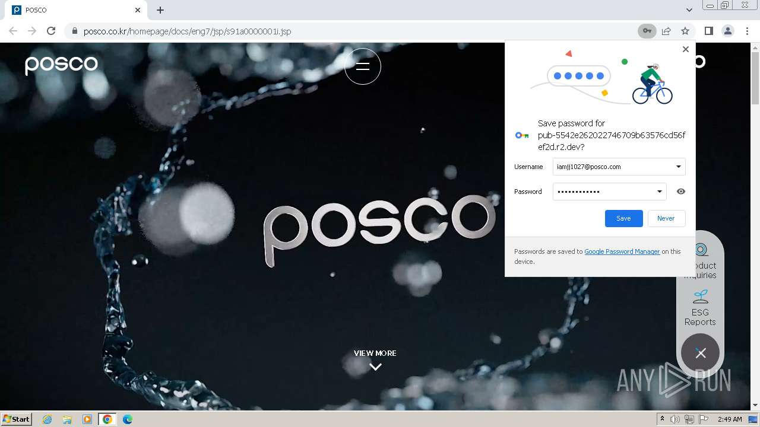Screen dimensions: 760x427
Task: Close the save password popup
Action: coord(686,49)
